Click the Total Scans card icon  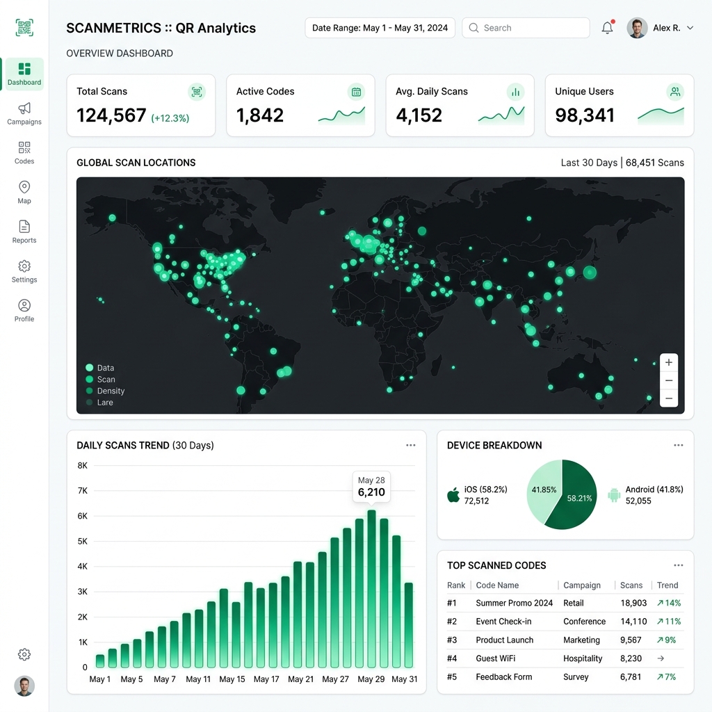(197, 92)
